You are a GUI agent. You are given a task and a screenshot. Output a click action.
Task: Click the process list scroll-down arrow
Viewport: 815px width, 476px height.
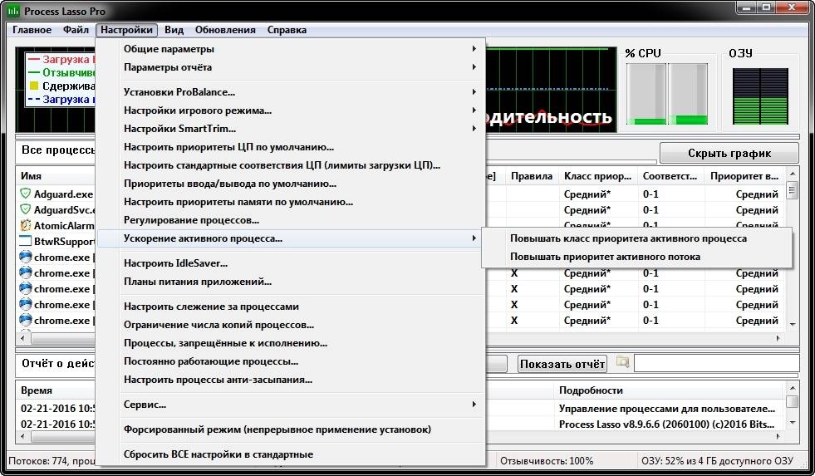point(792,324)
